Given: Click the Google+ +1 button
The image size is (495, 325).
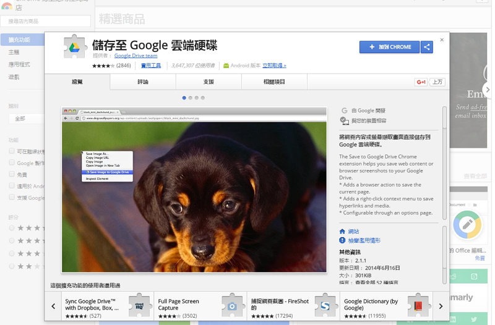Looking at the screenshot, I should 421,82.
